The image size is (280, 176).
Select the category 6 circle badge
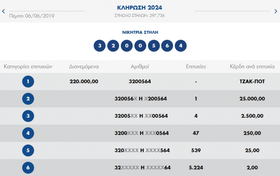click(x=28, y=168)
